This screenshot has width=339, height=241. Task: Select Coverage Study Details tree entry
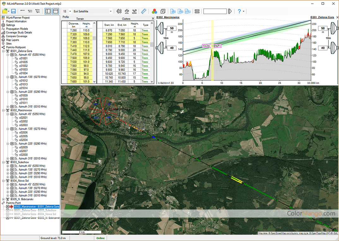point(19,32)
